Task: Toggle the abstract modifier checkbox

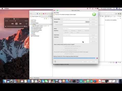Action: (64, 33)
